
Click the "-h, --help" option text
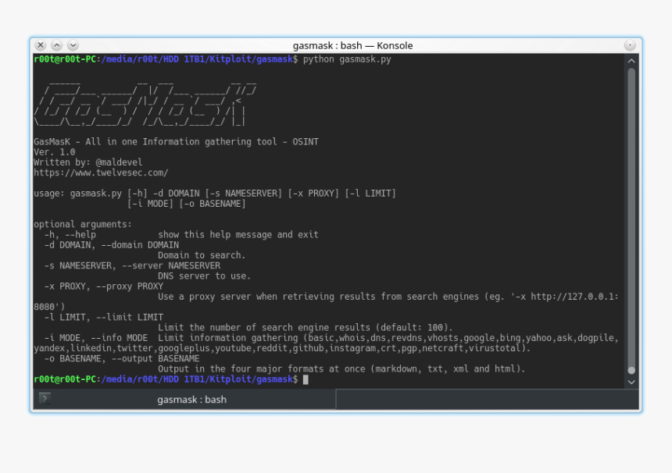(x=70, y=235)
